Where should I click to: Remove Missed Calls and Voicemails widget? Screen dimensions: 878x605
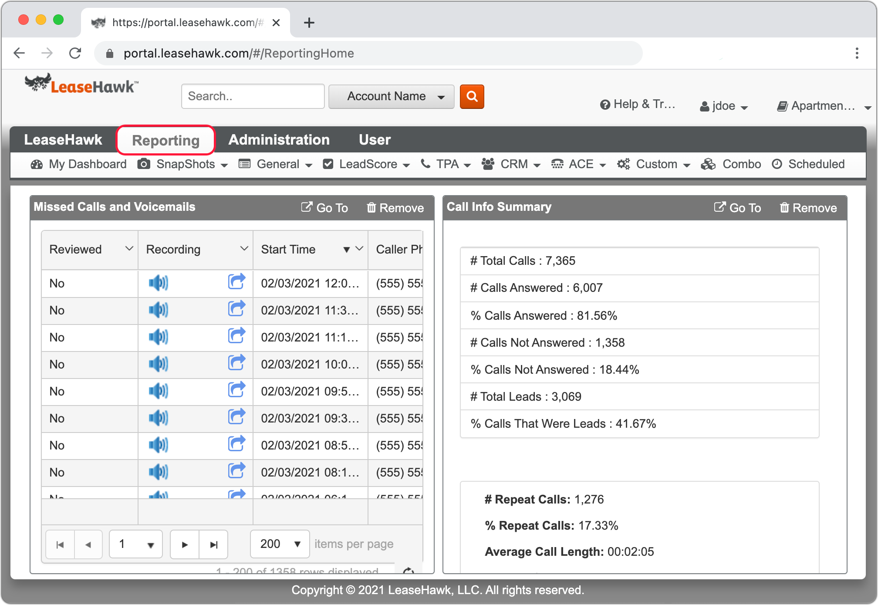395,208
